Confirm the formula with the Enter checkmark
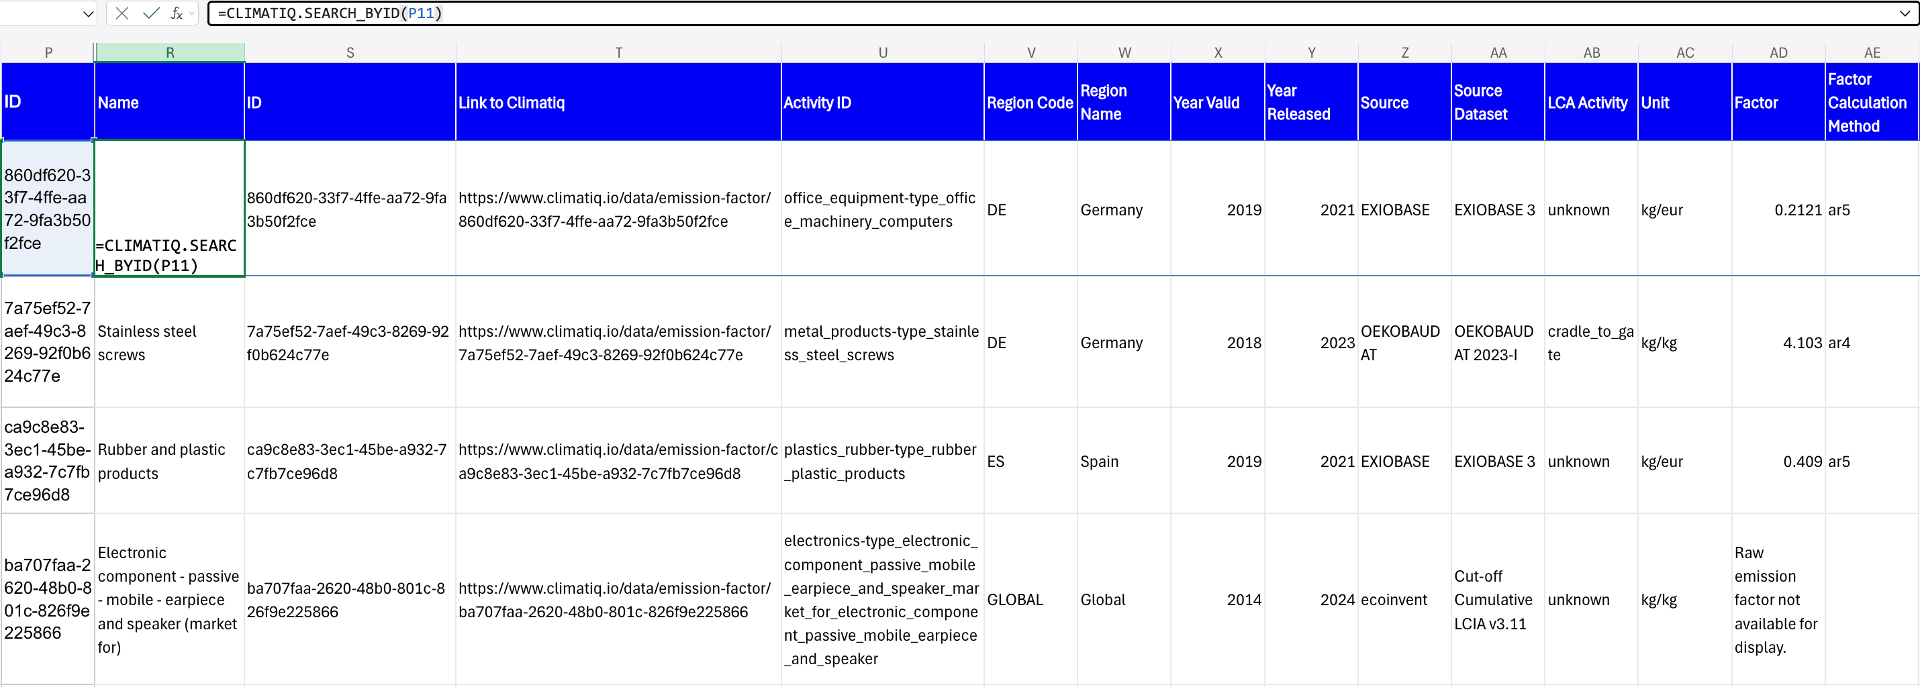 150,13
